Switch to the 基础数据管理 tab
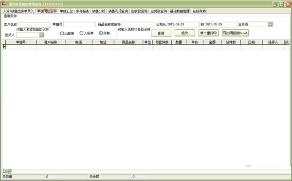 point(180,11)
